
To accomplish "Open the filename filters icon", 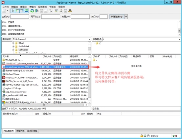I will 56,11.
